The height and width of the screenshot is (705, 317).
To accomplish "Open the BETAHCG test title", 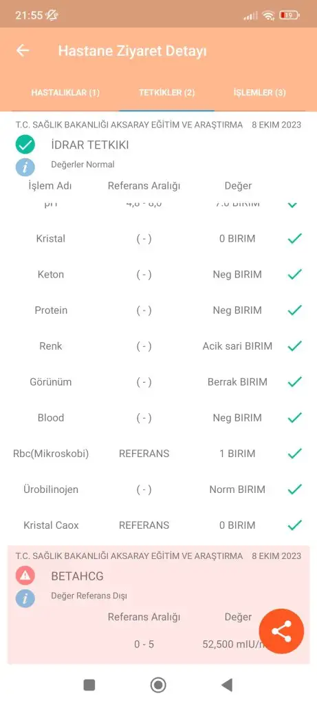I will click(77, 576).
